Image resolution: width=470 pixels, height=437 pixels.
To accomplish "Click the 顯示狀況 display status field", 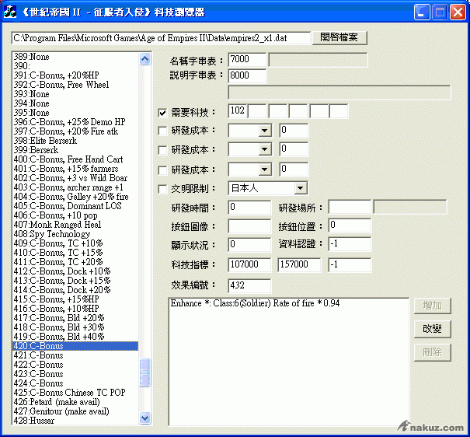I will tap(249, 244).
